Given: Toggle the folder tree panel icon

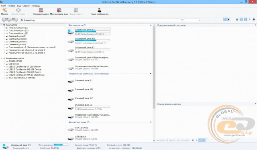Looking at the screenshot, I should [x=241, y=20].
